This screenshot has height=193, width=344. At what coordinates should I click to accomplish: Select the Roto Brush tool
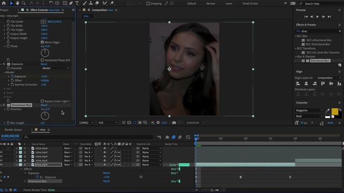click(x=105, y=3)
